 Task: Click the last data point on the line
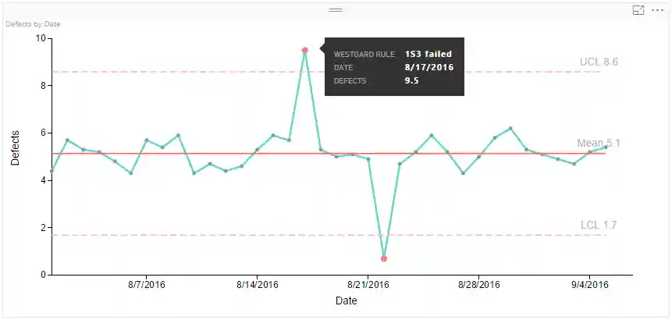click(606, 147)
